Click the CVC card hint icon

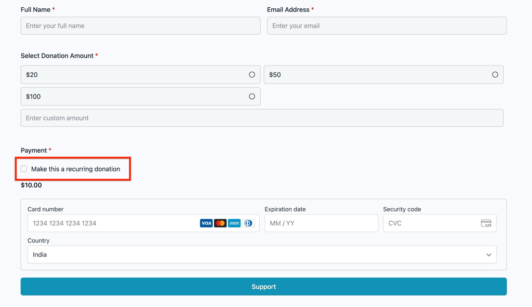486,223
